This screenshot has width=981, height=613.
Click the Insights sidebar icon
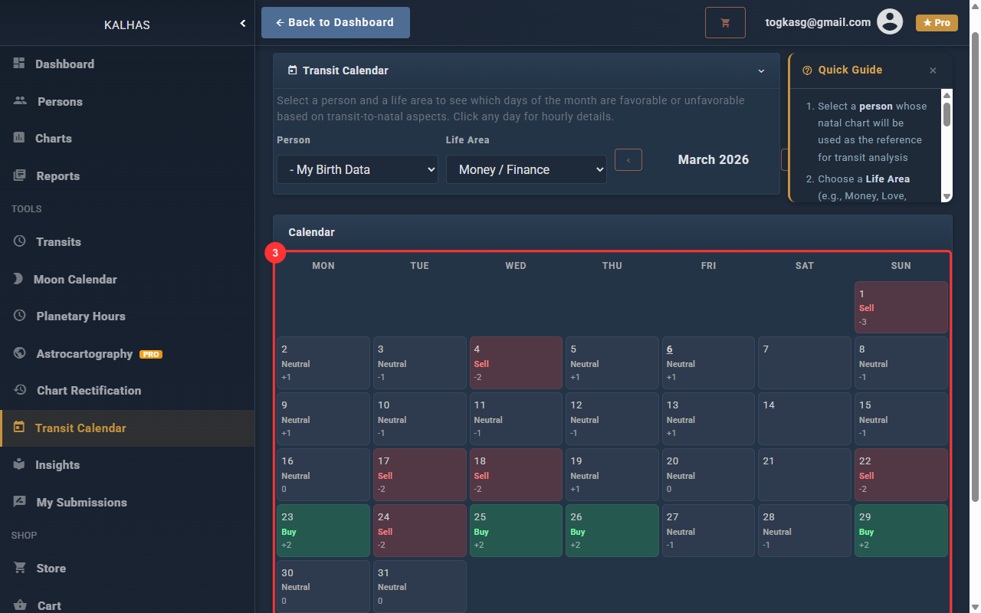tap(19, 464)
